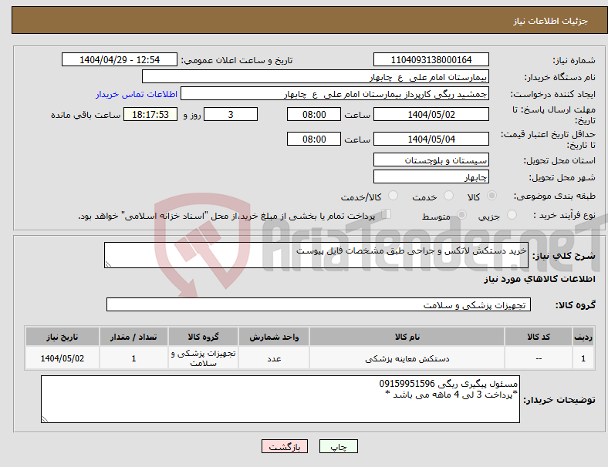
Task: Click the شرح کلی نیاز label
Action: pos(564,256)
